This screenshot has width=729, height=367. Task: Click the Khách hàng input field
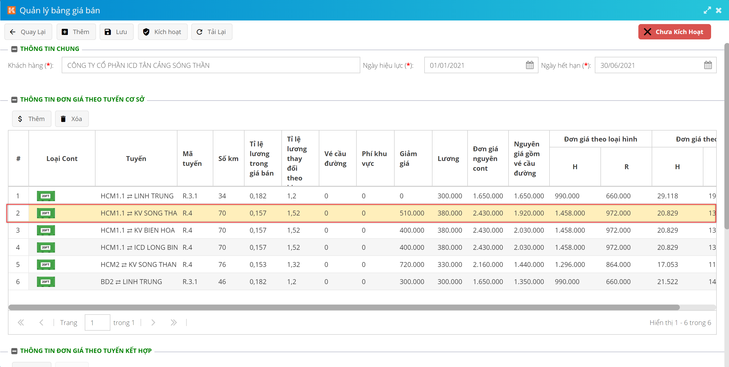coord(210,65)
